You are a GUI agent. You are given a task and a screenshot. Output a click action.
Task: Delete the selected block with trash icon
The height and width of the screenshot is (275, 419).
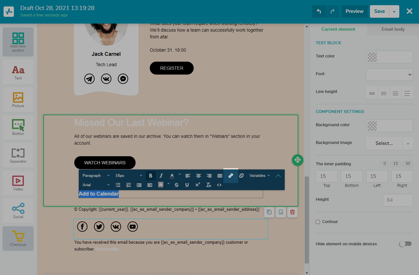click(x=292, y=212)
